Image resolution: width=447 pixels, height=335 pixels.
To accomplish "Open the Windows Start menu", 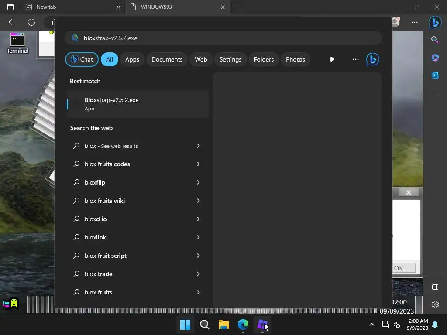I will [x=185, y=325].
